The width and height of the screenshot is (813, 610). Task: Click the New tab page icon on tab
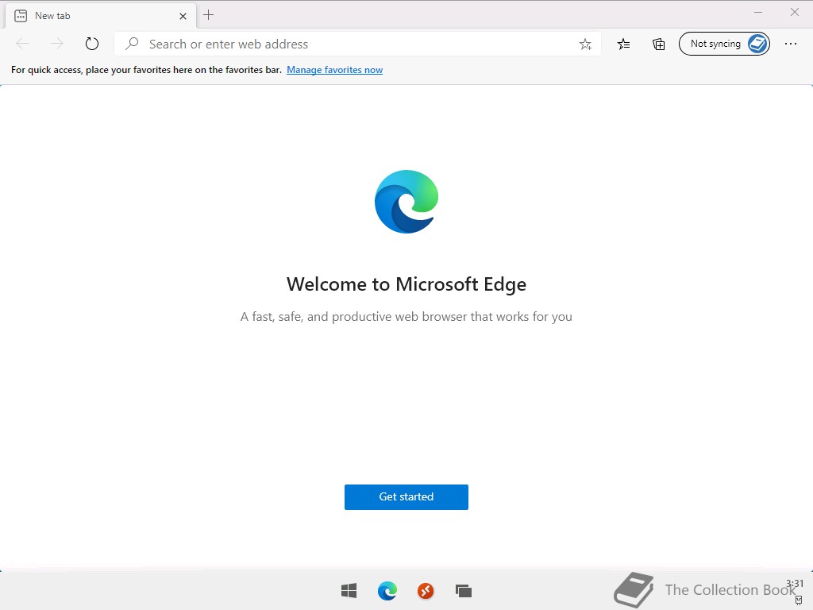pyautogui.click(x=21, y=16)
